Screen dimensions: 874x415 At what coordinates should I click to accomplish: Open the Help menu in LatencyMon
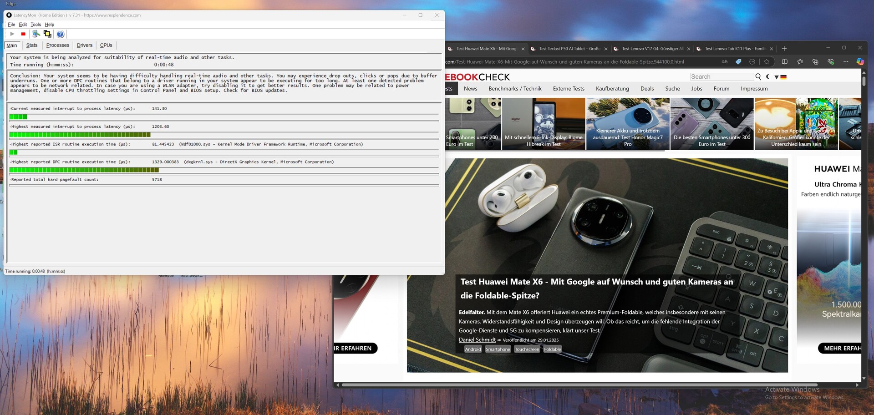pyautogui.click(x=50, y=25)
